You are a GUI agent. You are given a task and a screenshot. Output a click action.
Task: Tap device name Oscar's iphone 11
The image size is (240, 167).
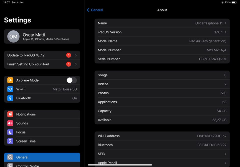point(209,23)
